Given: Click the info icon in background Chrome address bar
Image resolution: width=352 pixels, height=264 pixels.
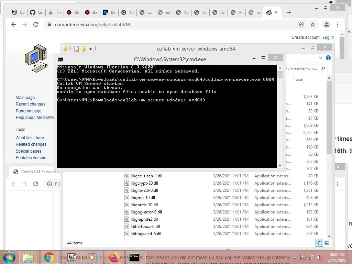Looking at the screenshot, I should (x=49, y=184).
